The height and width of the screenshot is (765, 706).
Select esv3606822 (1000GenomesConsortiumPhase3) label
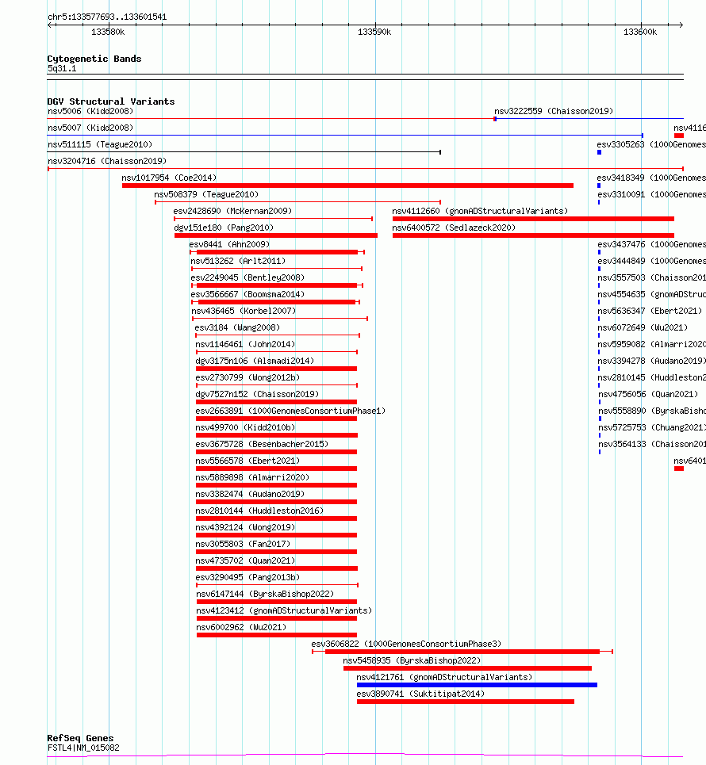tap(406, 644)
